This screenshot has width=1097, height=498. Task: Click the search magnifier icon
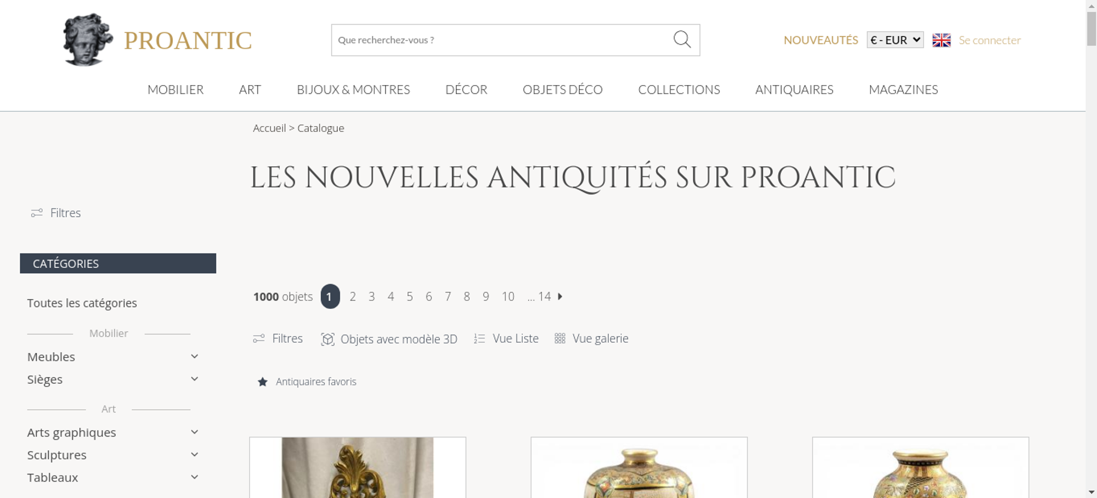682,39
